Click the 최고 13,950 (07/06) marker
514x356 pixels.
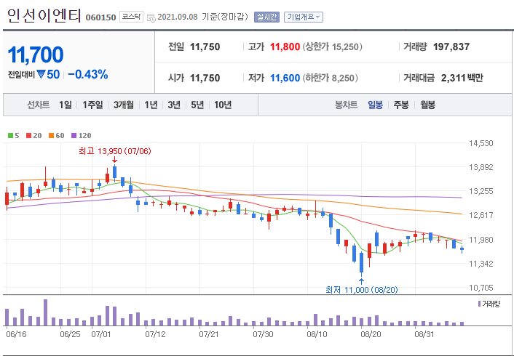115,151
